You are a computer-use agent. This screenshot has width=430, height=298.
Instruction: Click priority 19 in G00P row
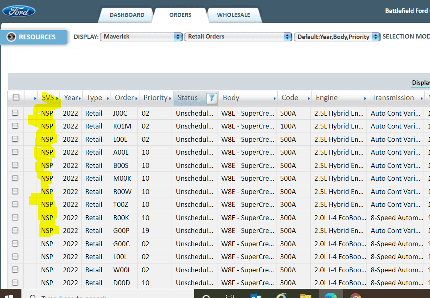click(x=145, y=231)
